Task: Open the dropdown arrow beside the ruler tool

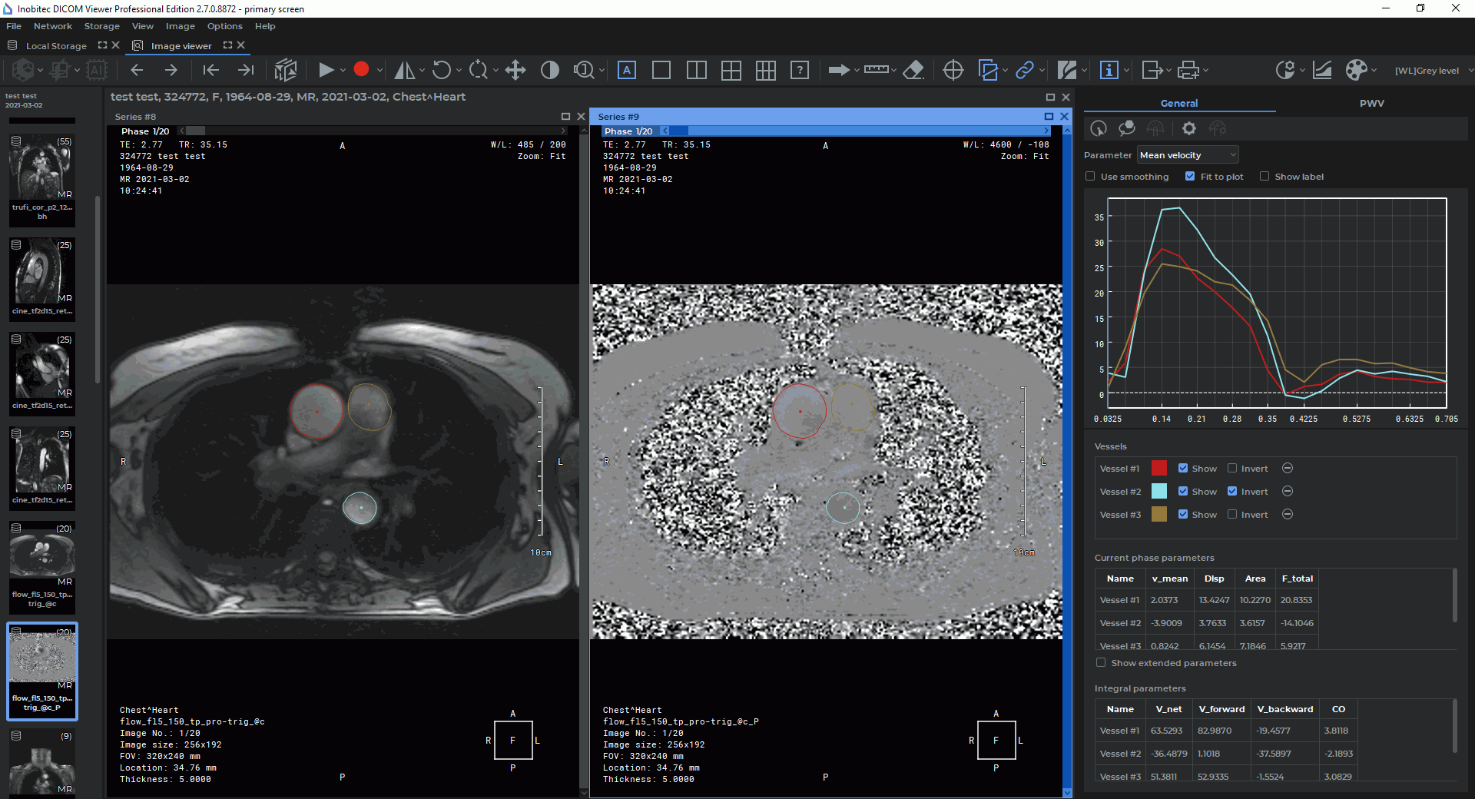Action: (893, 71)
